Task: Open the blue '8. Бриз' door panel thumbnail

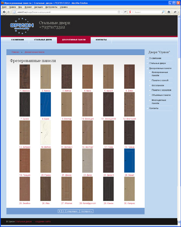Action: 46,104
